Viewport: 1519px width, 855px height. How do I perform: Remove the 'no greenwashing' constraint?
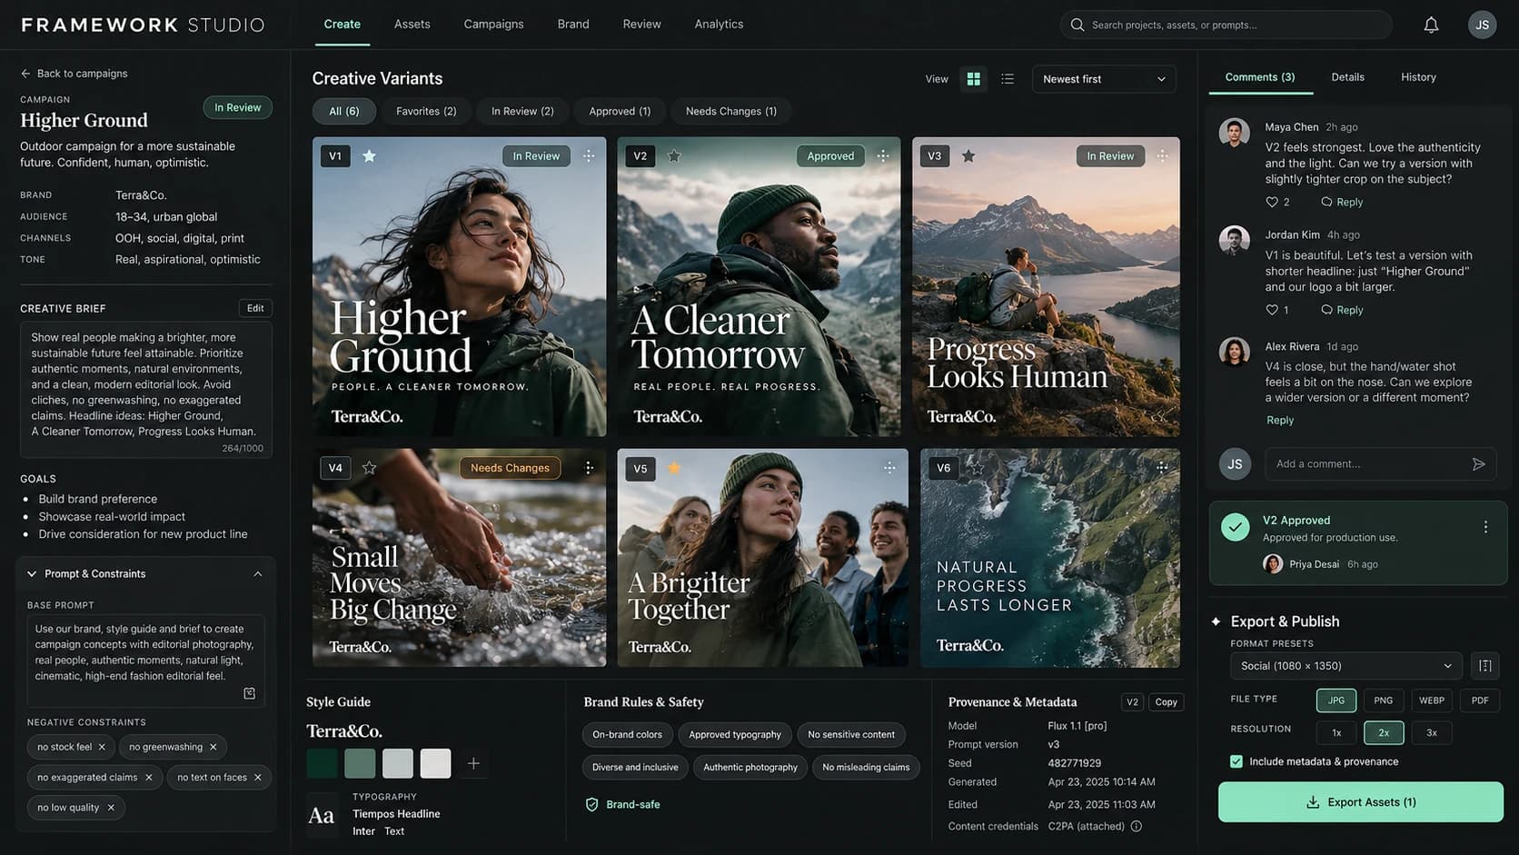tap(213, 747)
